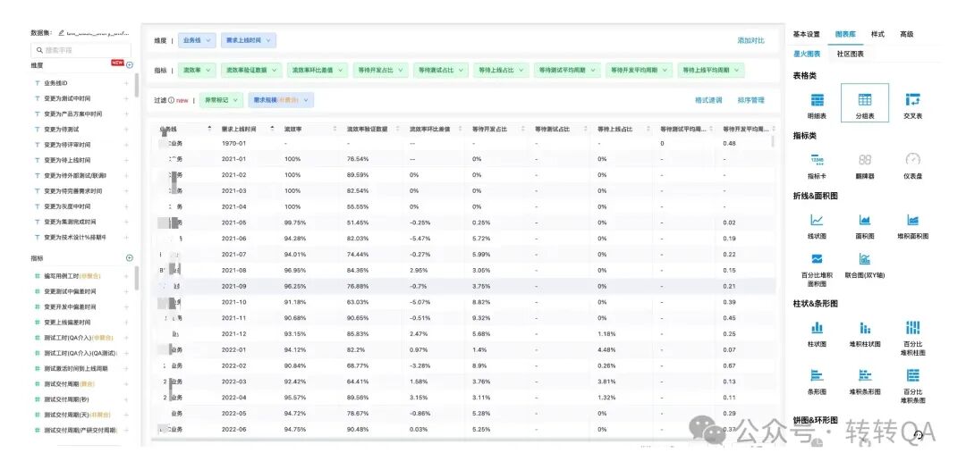Screen dimensions: 966x470
Task: Select the 百分比堆积面积图 icon
Action: [817, 258]
